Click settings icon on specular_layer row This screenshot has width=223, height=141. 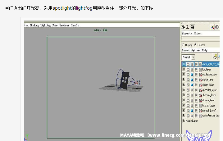pos(200,90)
